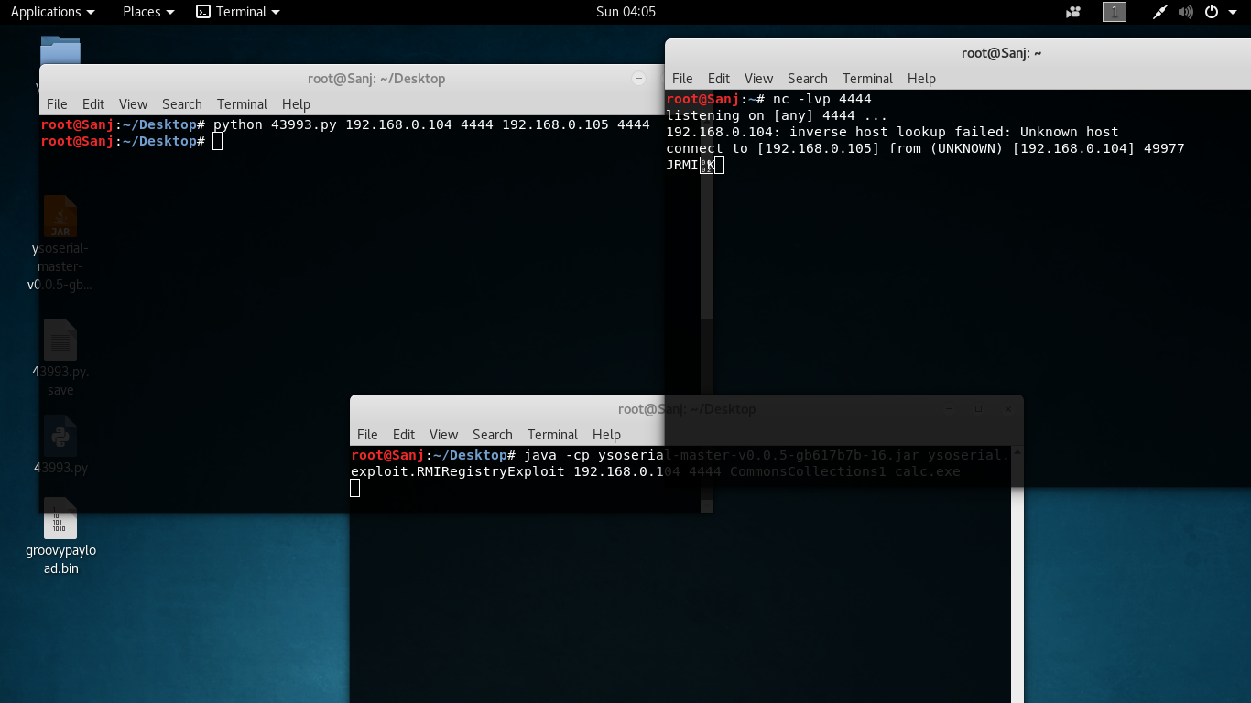Open File menu in the nc listener terminal
1251x703 pixels.
(x=682, y=79)
